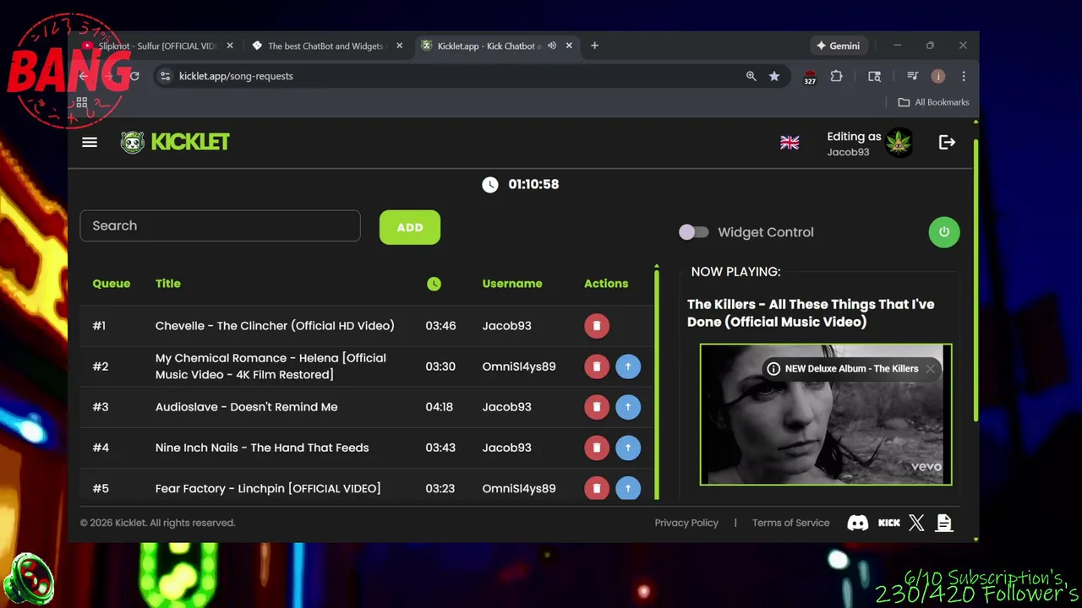Click the green power button
This screenshot has height=608, width=1082.
944,232
